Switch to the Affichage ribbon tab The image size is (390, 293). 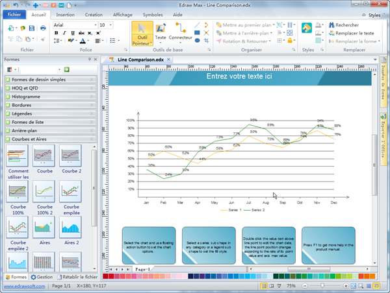pyautogui.click(x=122, y=13)
